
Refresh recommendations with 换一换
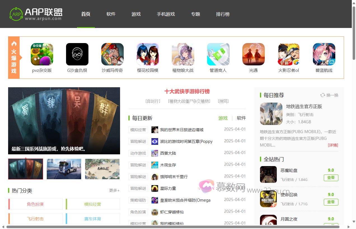[x=329, y=95]
